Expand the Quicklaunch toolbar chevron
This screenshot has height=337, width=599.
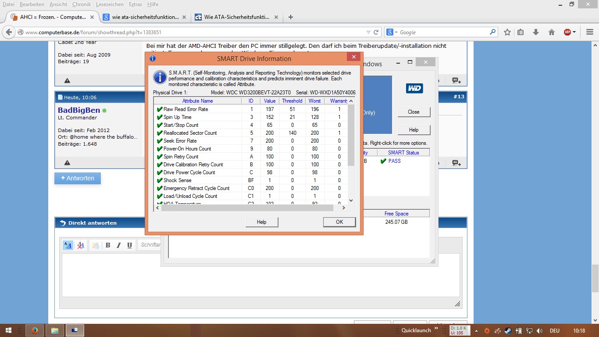437,328
